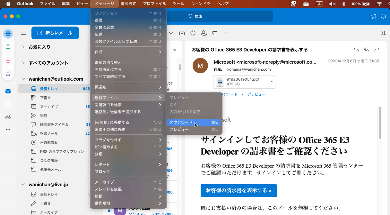Image resolution: width=390 pixels, height=215 pixels.
Task: Click the 新しいメール button
Action: pos(55,33)
